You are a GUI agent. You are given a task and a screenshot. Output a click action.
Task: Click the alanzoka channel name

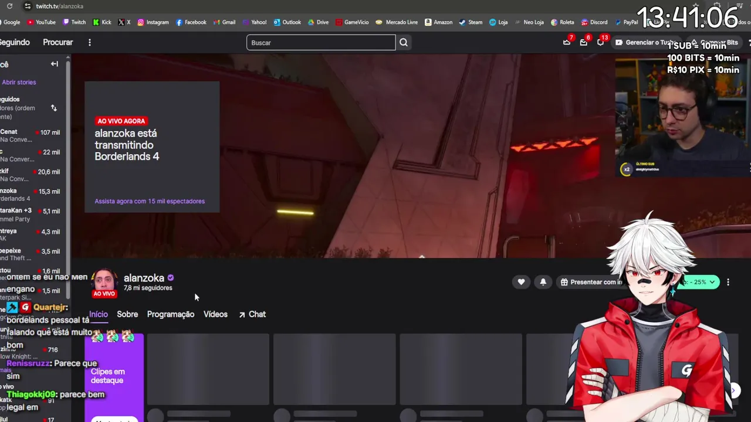point(144,278)
